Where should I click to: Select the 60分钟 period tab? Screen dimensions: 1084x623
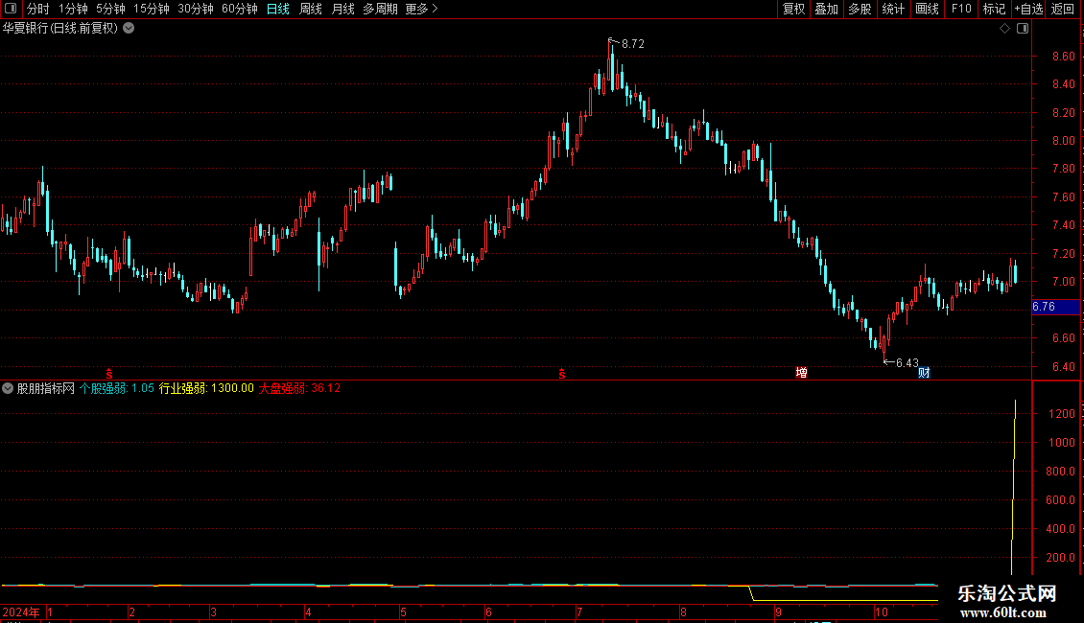coord(239,9)
